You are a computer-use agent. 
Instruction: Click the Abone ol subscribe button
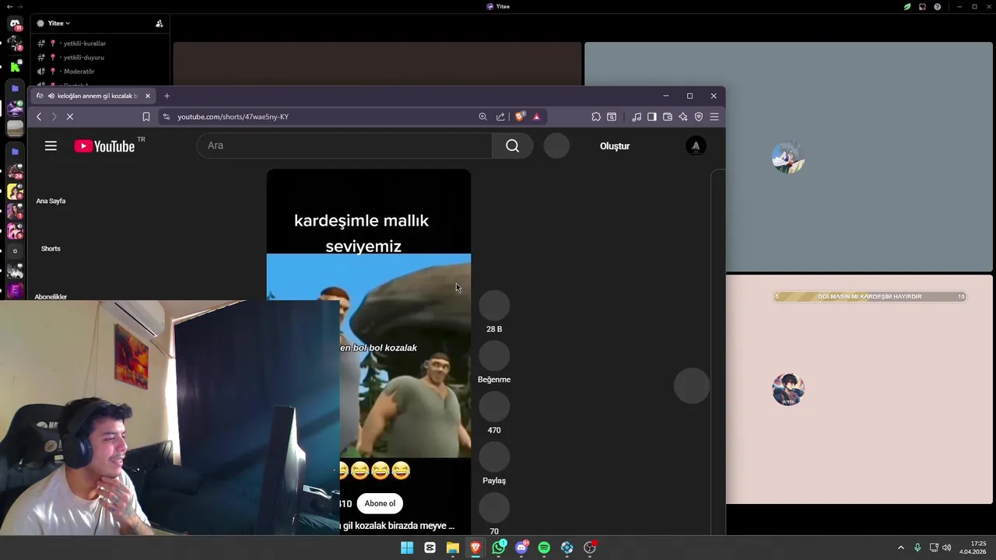[380, 503]
